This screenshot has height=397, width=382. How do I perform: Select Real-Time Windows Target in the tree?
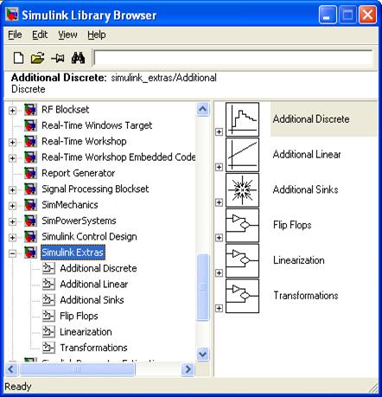tap(97, 125)
